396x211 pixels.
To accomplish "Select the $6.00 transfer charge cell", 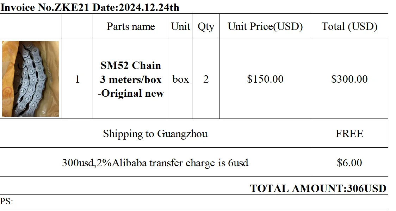I will click(x=349, y=163).
